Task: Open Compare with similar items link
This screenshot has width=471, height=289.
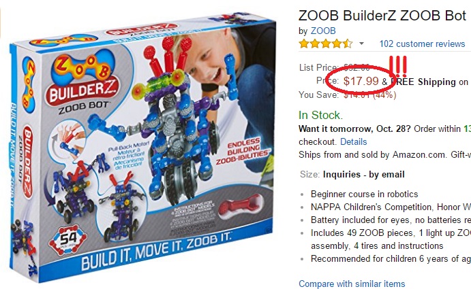Action: [x=352, y=284]
